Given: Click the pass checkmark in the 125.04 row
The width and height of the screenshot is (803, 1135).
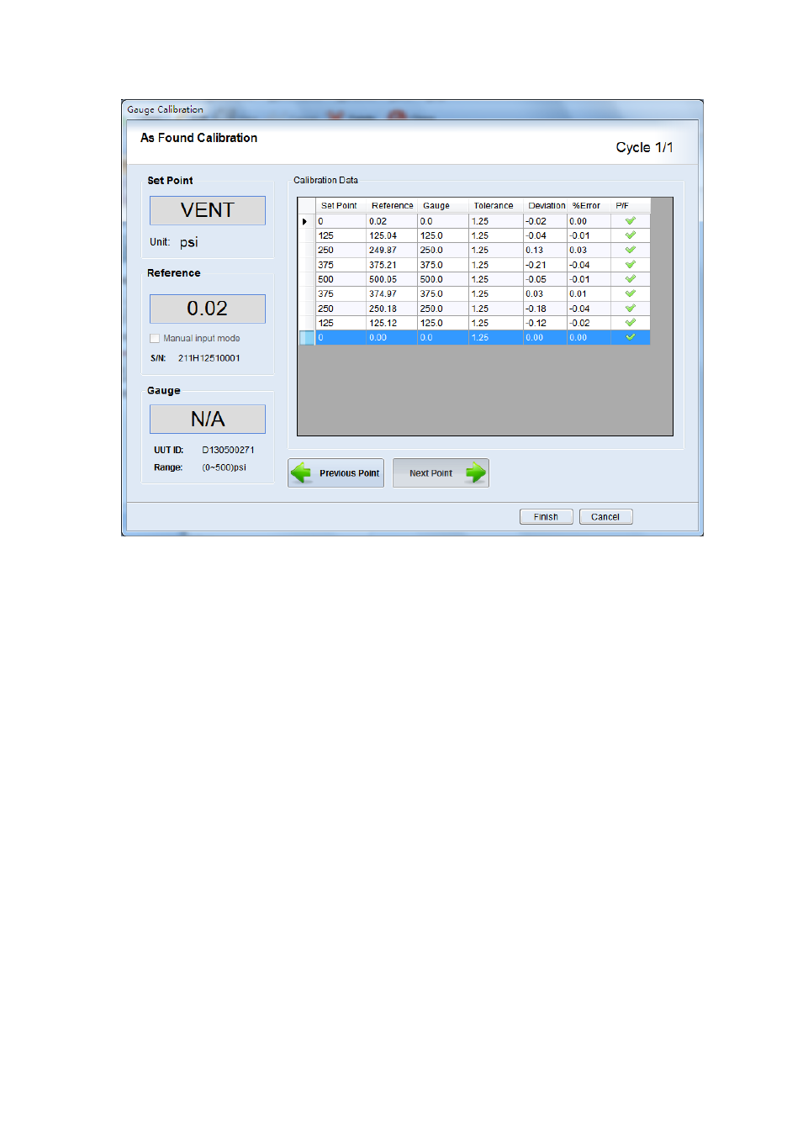Looking at the screenshot, I should 630,235.
